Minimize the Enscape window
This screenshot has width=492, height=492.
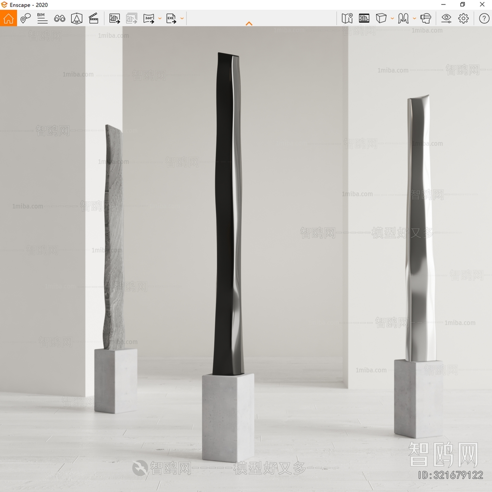443,5
